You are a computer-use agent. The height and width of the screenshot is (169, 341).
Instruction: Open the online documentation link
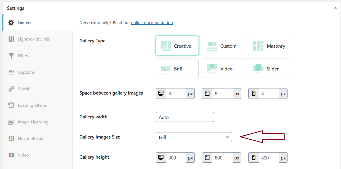click(152, 23)
